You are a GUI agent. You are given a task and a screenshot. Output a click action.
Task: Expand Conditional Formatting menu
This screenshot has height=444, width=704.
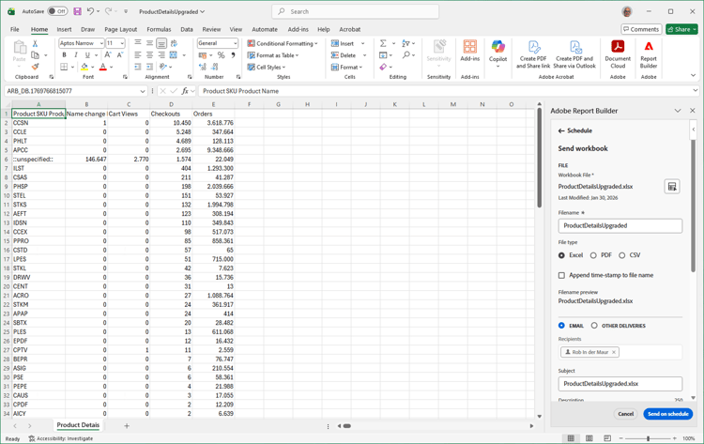[283, 43]
